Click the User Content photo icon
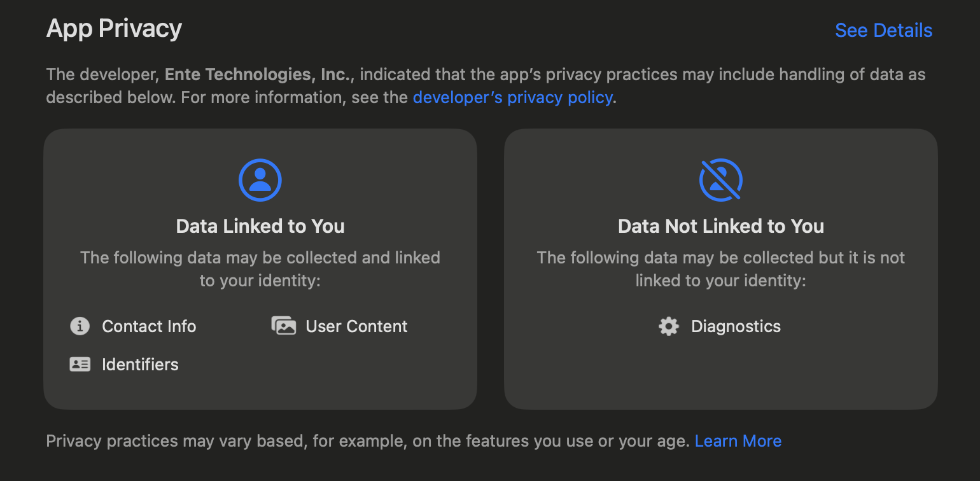Viewport: 980px width, 481px height. pos(284,326)
